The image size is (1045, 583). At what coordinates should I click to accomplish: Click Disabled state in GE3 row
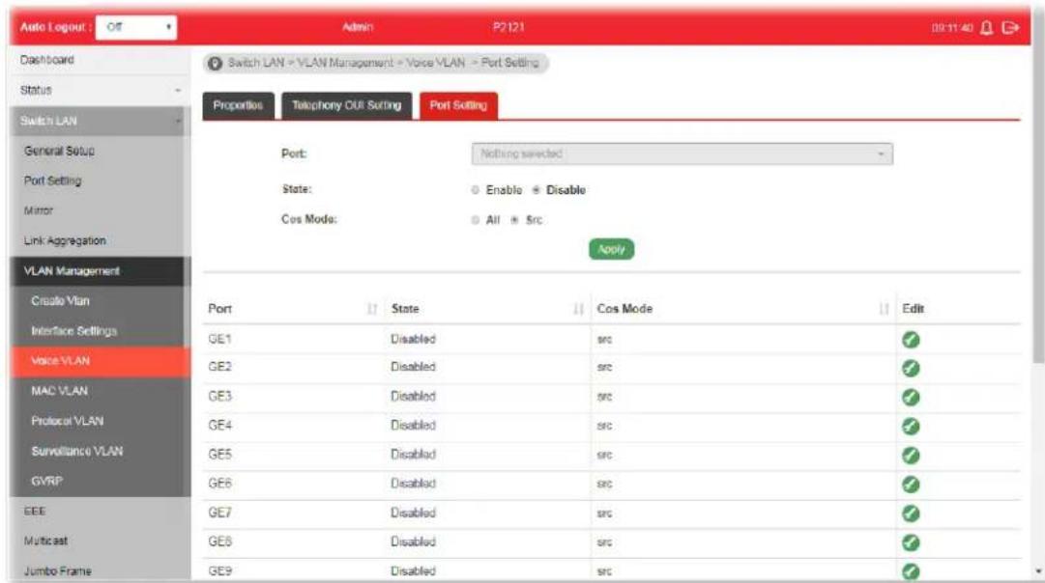pyautogui.click(x=413, y=397)
